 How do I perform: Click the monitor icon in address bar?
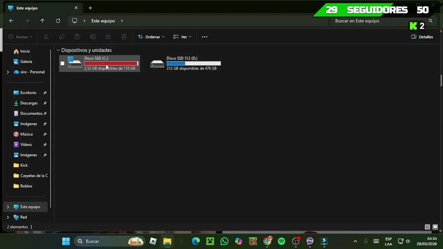pyautogui.click(x=74, y=21)
